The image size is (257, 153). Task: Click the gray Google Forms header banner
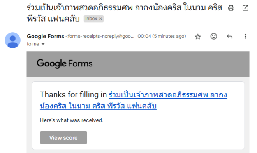(138, 64)
